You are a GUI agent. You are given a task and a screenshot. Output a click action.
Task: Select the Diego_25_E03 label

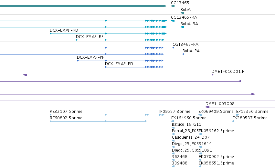[x=185, y=144]
